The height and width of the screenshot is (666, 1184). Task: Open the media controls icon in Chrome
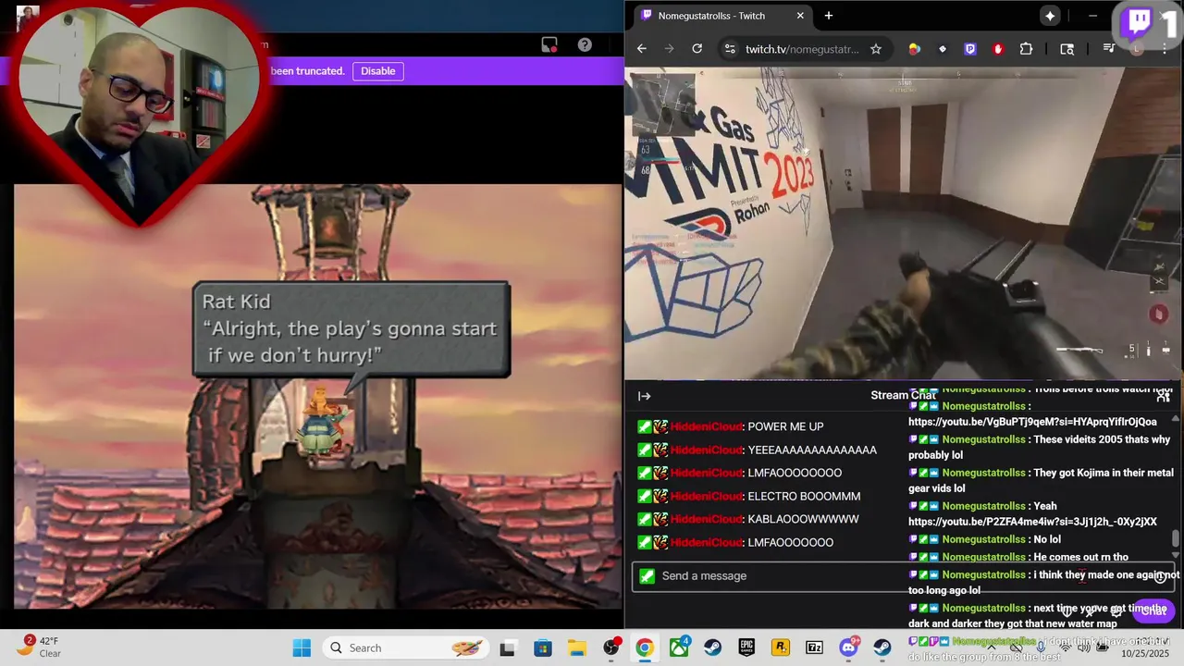(1109, 49)
